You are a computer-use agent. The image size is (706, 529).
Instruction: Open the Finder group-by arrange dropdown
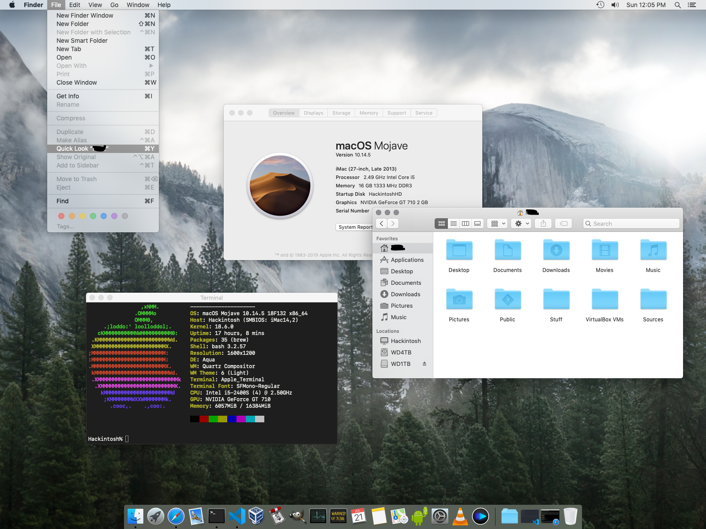tap(497, 224)
